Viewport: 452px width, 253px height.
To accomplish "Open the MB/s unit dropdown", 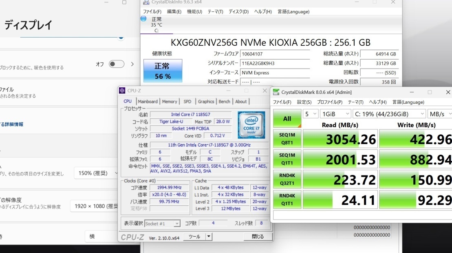I will click(440, 114).
